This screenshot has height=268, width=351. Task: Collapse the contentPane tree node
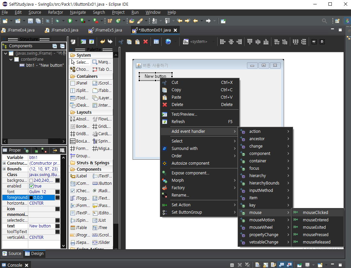11,59
